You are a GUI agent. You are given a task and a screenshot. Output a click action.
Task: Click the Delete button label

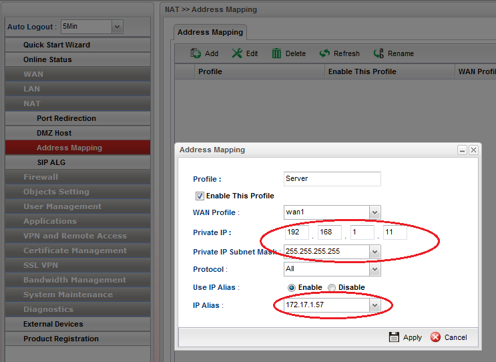(x=296, y=54)
